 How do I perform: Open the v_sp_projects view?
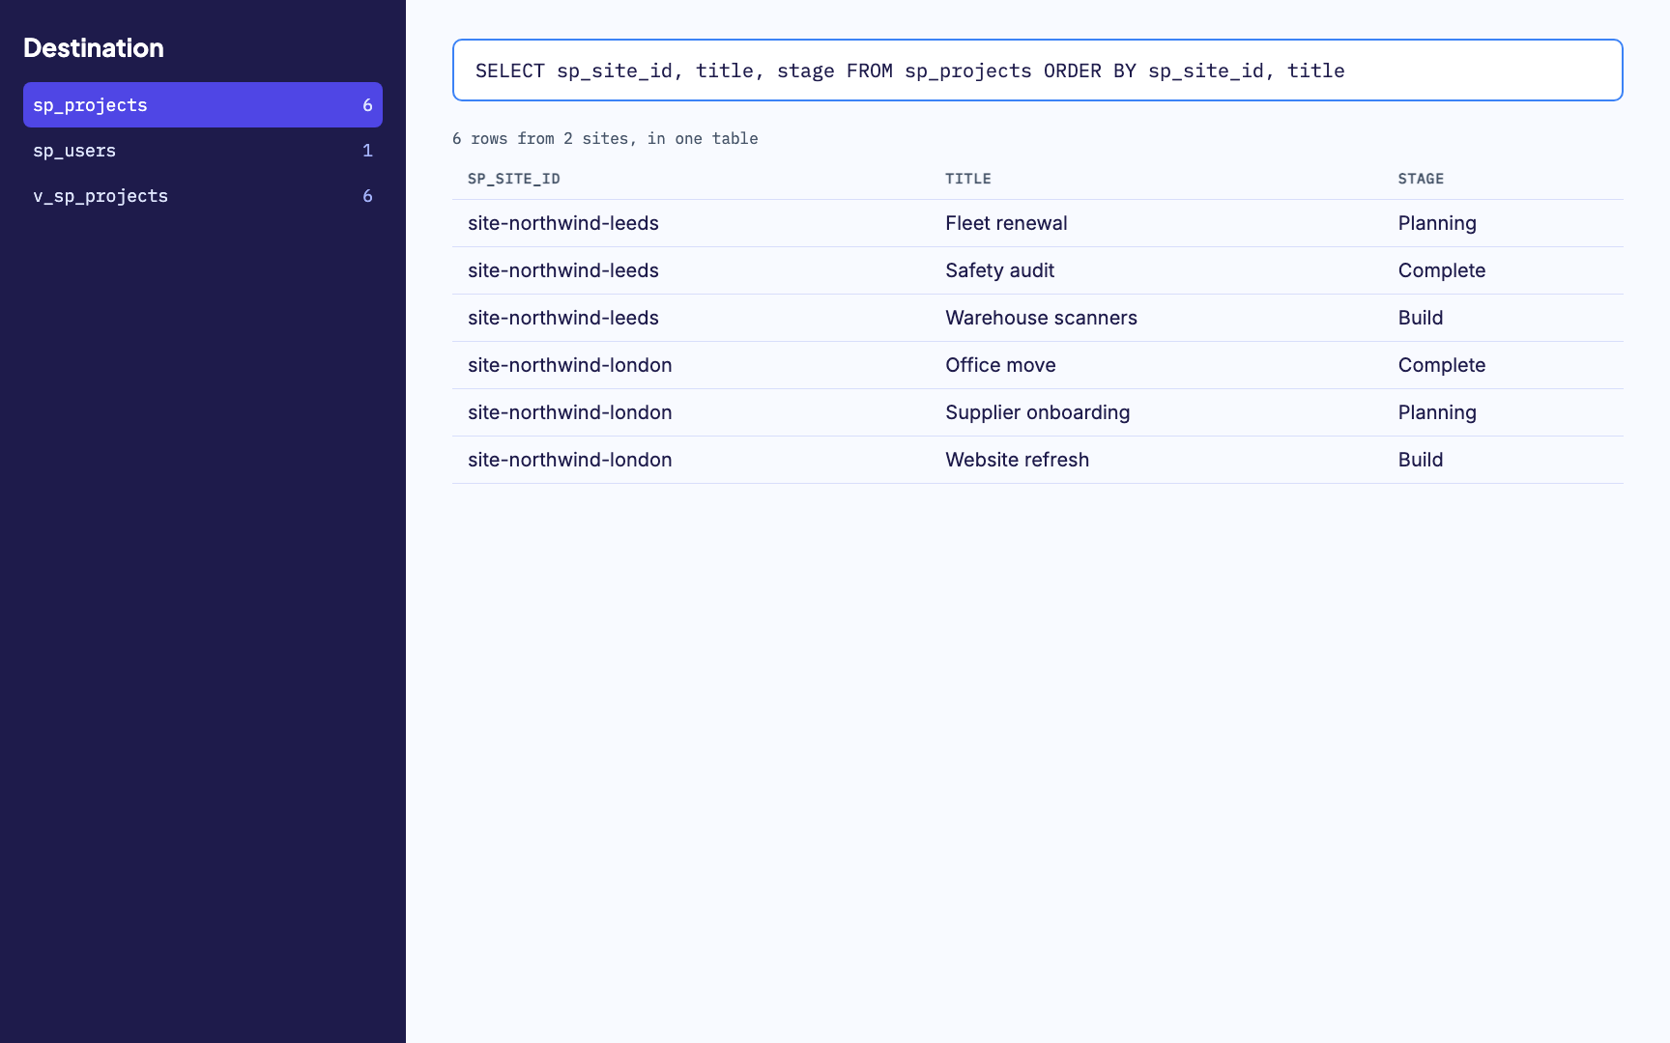[x=203, y=196]
